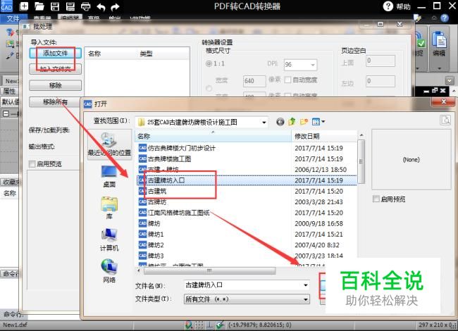Click the 加入文件夹 button
The height and width of the screenshot is (331, 458).
pyautogui.click(x=55, y=69)
